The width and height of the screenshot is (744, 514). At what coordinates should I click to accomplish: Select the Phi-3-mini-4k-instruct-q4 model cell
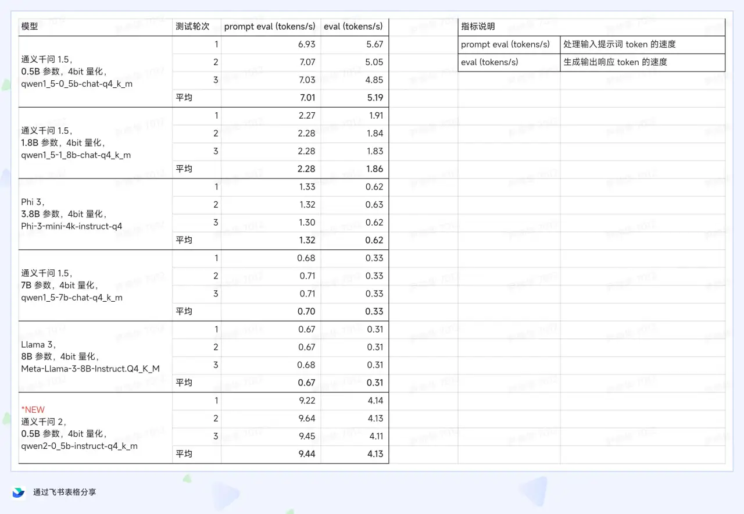coord(95,214)
